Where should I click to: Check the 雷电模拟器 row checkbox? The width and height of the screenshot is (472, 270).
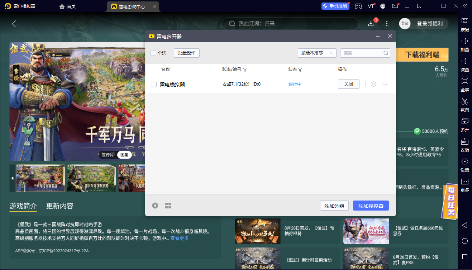point(154,85)
